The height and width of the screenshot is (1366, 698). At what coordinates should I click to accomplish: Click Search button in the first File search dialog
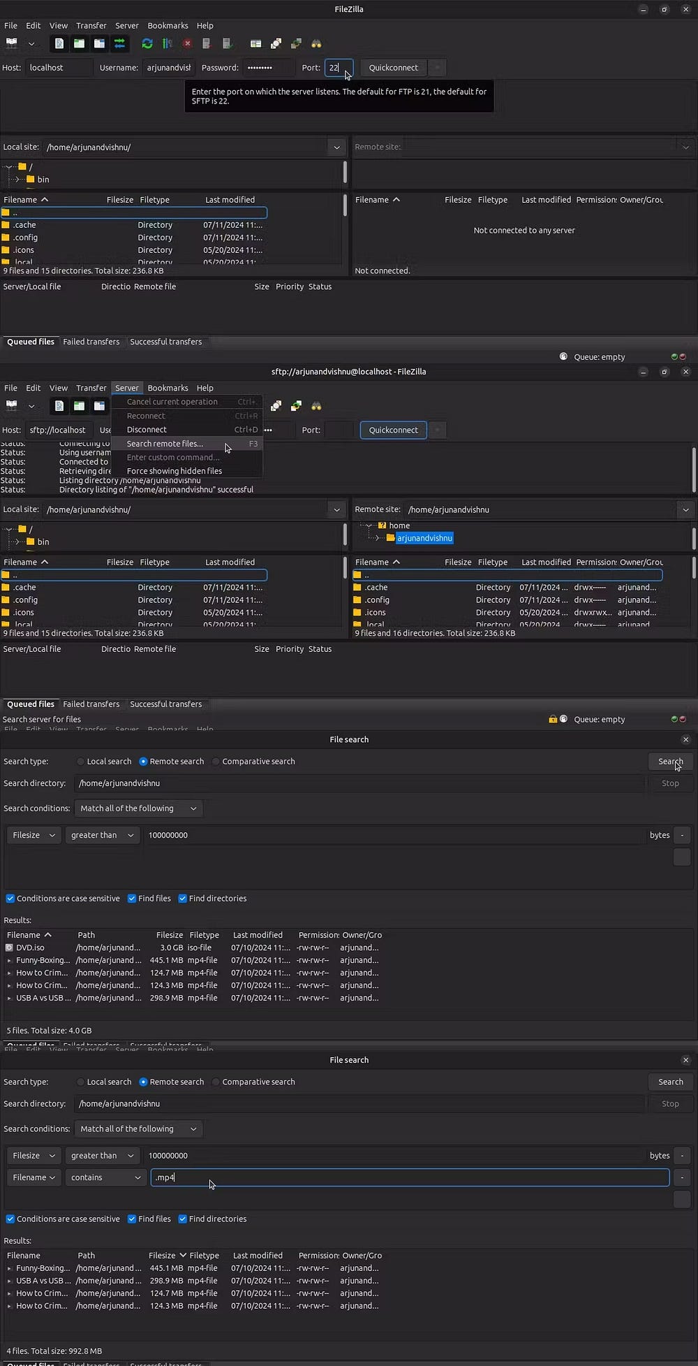point(671,762)
